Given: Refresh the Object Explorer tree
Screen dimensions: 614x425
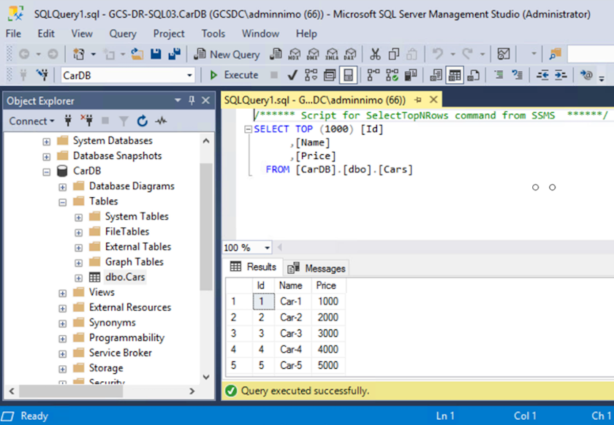Looking at the screenshot, I should [x=143, y=121].
